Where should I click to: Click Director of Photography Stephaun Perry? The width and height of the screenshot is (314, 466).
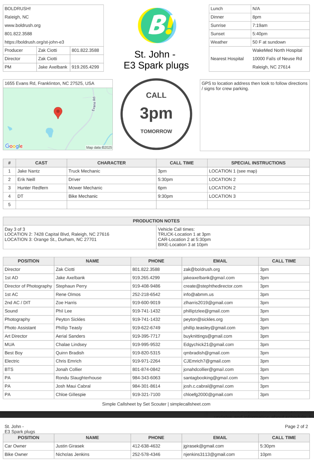(71, 286)
